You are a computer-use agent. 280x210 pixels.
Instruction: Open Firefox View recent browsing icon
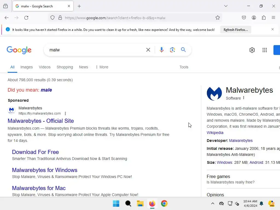point(5,6)
